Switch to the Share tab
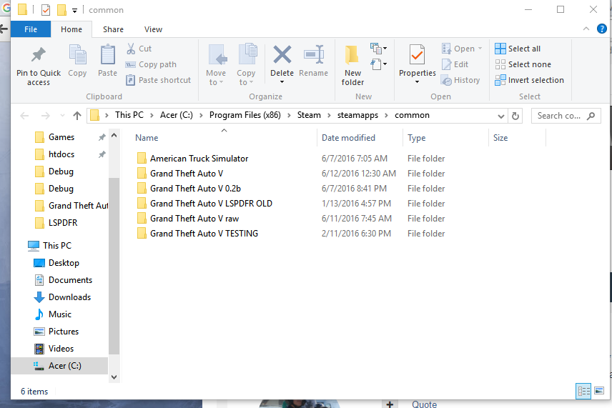612x408 pixels. click(113, 29)
